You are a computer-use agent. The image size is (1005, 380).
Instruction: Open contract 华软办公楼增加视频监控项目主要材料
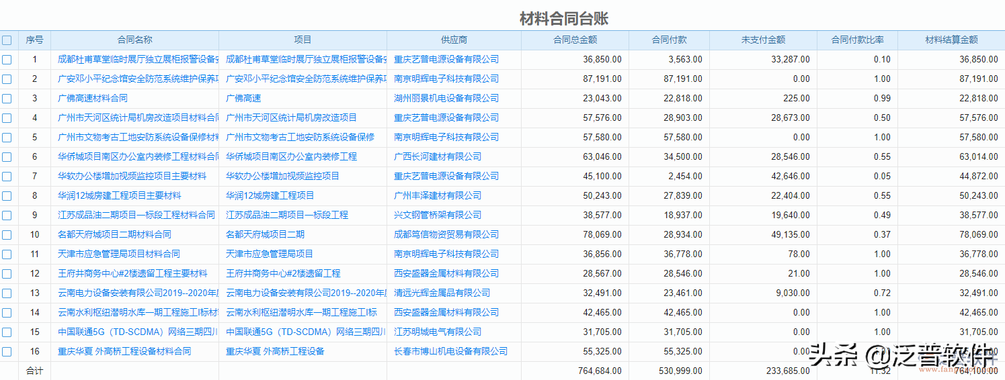pyautogui.click(x=132, y=177)
